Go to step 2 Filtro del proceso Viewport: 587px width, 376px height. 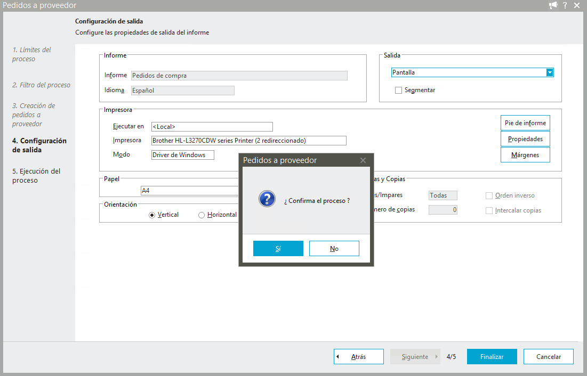click(41, 85)
